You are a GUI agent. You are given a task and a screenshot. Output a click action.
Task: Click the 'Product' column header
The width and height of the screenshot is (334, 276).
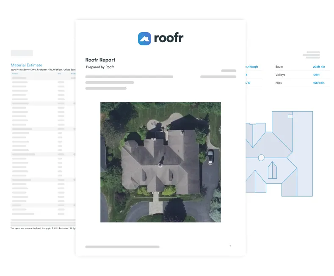(15, 74)
